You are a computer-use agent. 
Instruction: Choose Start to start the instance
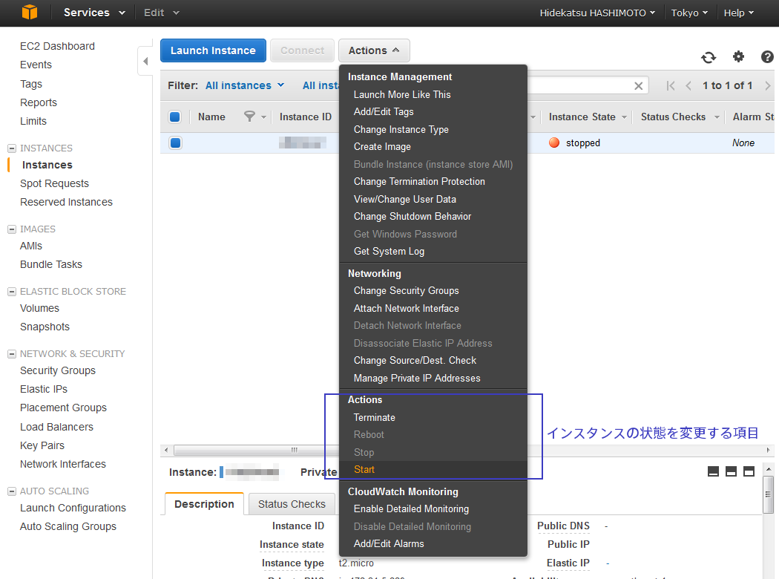click(364, 470)
